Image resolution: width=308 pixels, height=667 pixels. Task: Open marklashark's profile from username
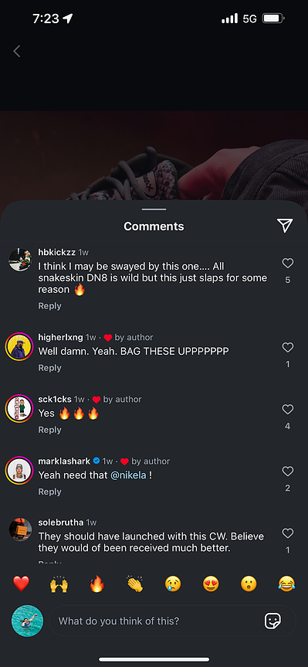click(x=64, y=461)
